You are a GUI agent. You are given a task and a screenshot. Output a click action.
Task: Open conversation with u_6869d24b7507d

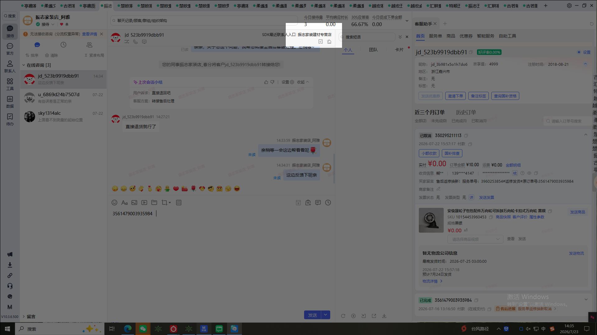point(63,98)
